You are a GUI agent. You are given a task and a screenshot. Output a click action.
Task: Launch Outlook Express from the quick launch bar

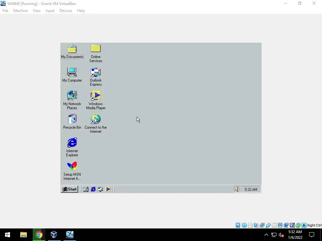[100, 189]
